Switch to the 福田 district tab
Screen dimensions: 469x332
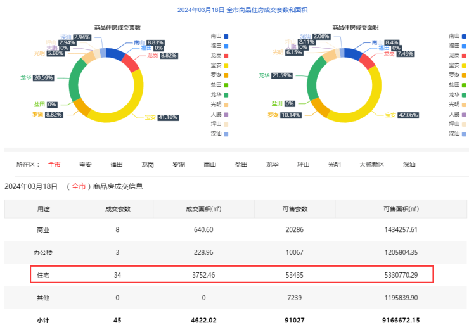[x=116, y=165]
